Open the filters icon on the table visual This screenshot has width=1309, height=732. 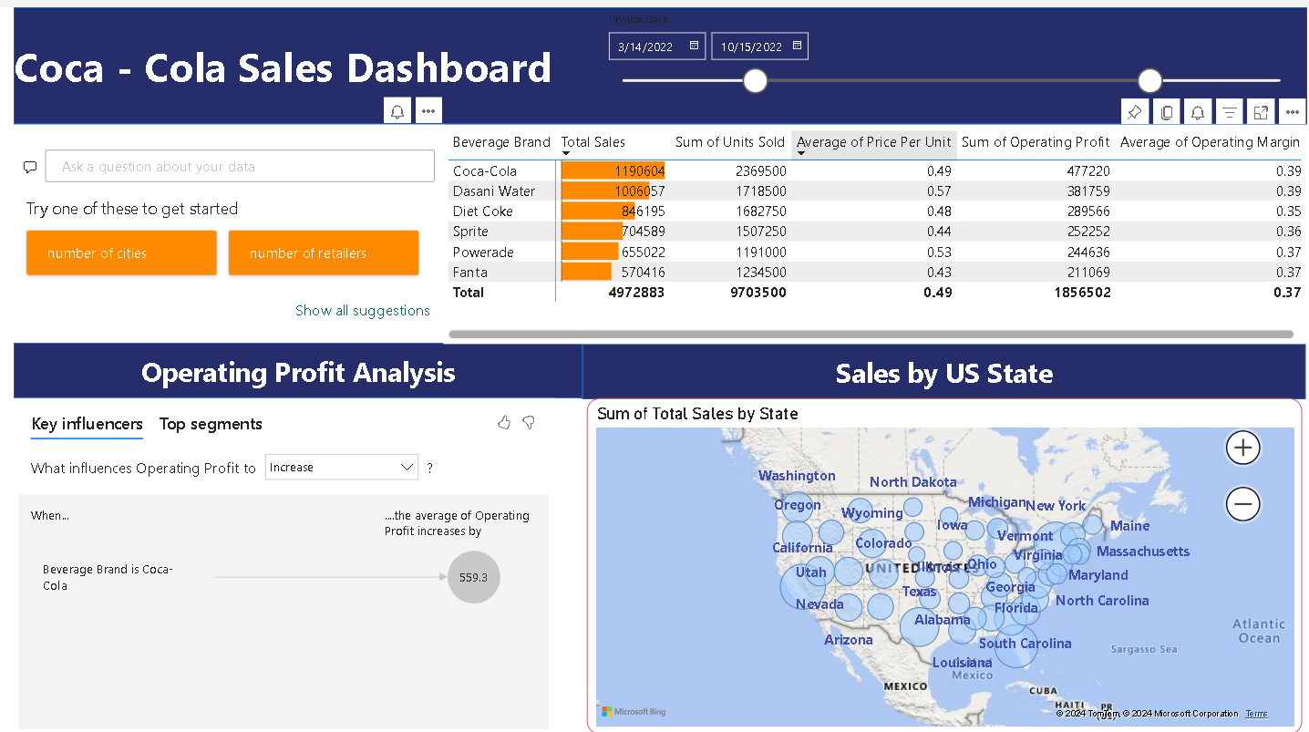pyautogui.click(x=1230, y=112)
